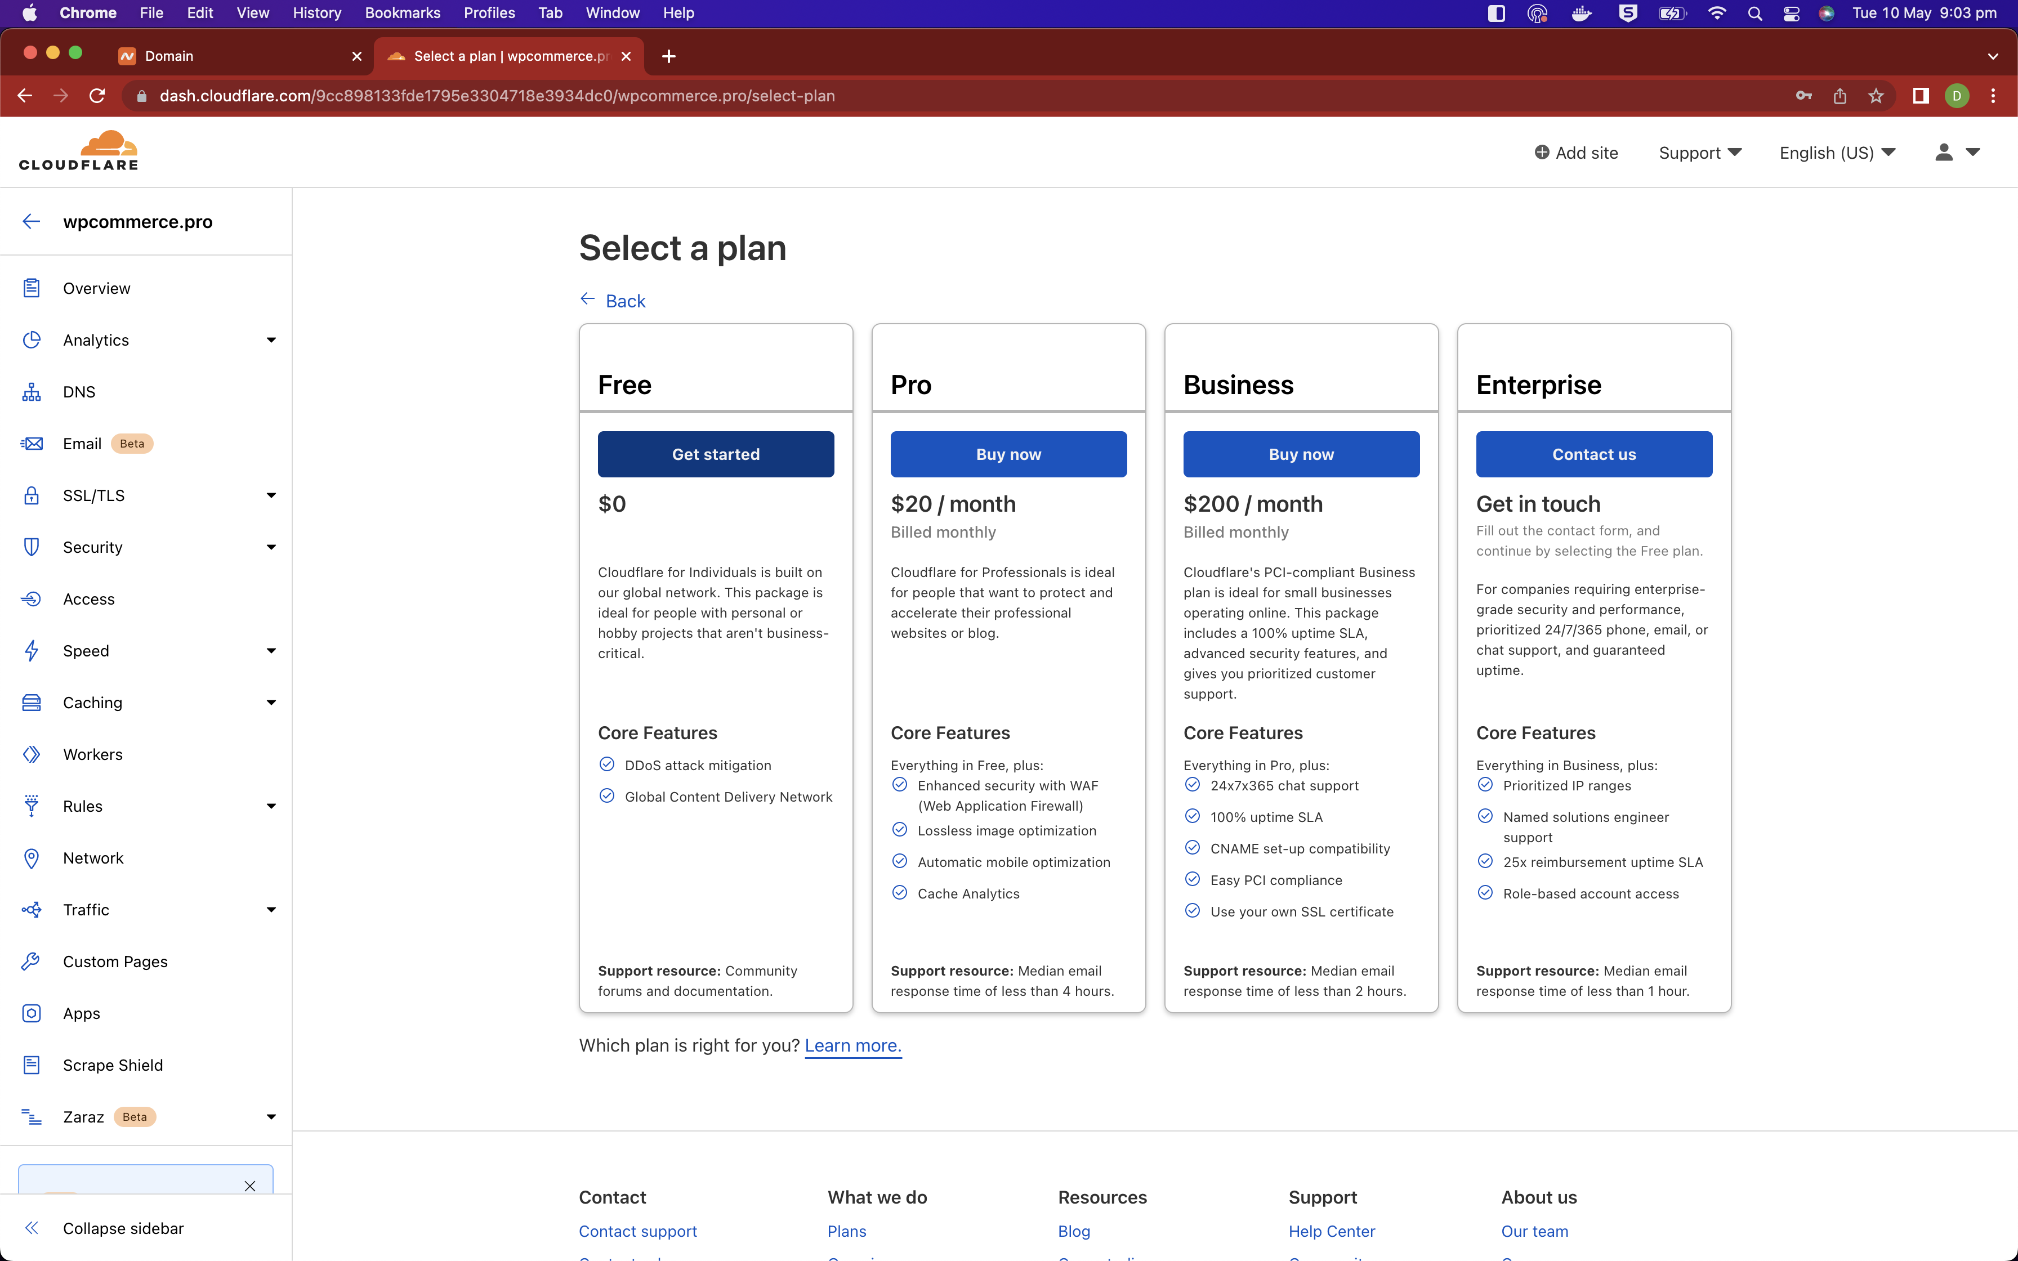Open the English (US) language dropdown
The width and height of the screenshot is (2018, 1261).
tap(1837, 153)
